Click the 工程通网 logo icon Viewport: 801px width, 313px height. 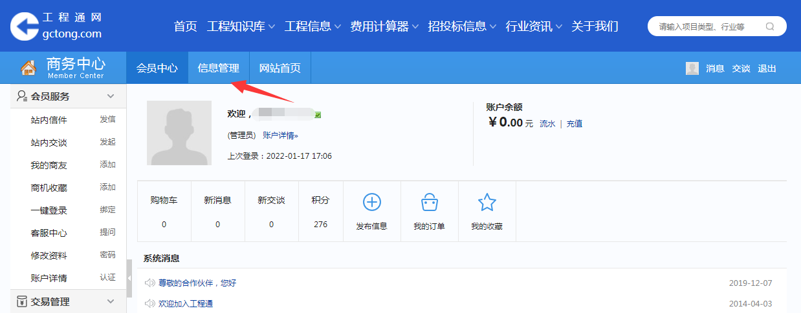tap(25, 26)
